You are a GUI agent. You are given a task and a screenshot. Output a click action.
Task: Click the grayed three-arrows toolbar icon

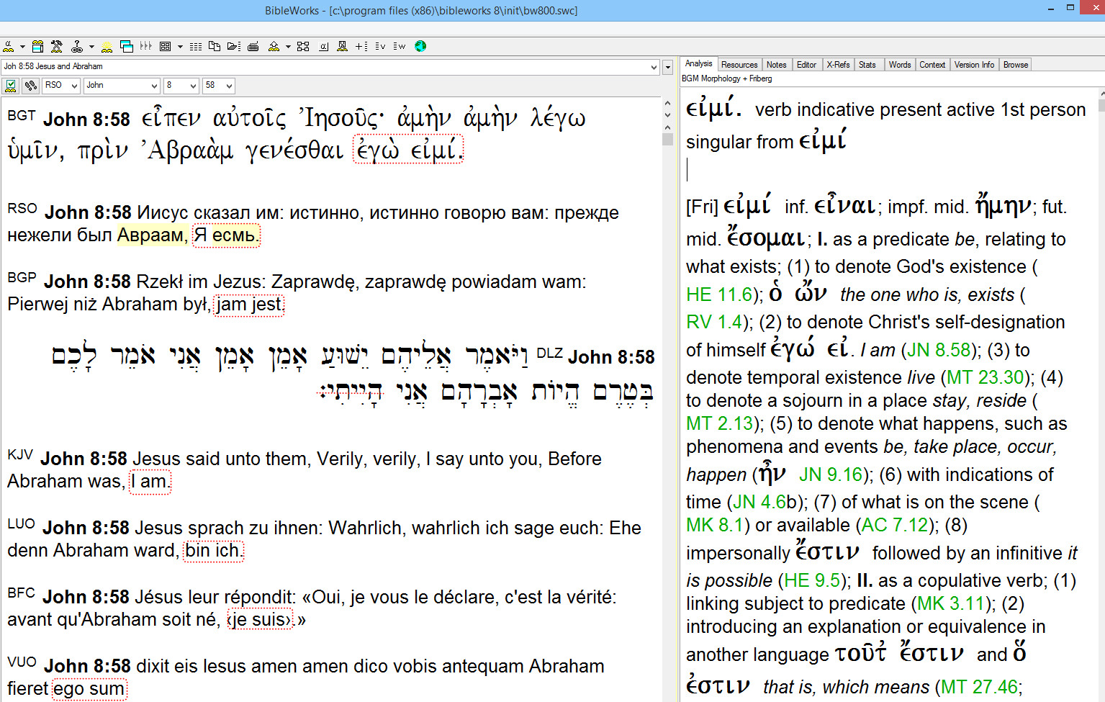coord(146,46)
